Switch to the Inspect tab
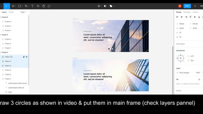This screenshot has width=203, height=114. (x=195, y=12)
